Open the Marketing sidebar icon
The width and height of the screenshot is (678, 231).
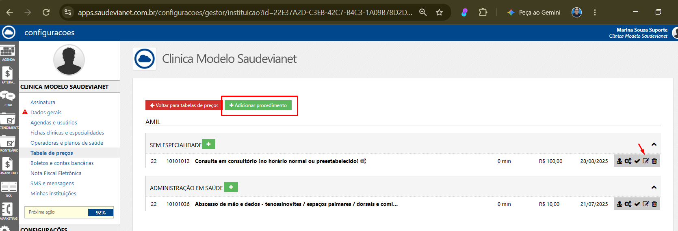tap(8, 212)
